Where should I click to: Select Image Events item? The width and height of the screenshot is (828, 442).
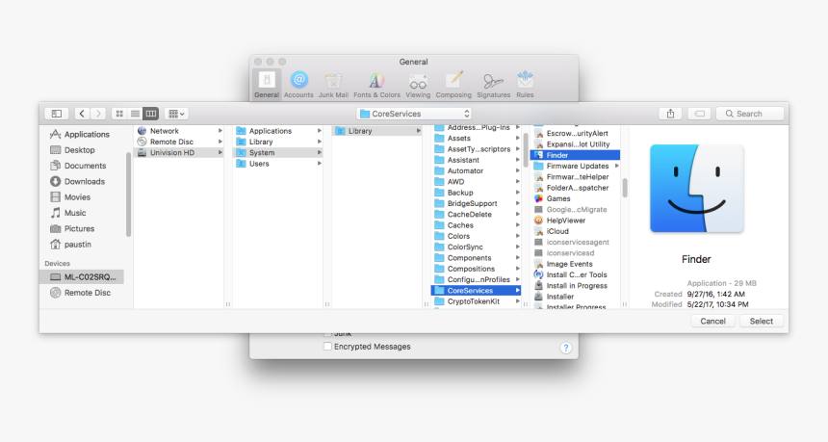point(575,264)
